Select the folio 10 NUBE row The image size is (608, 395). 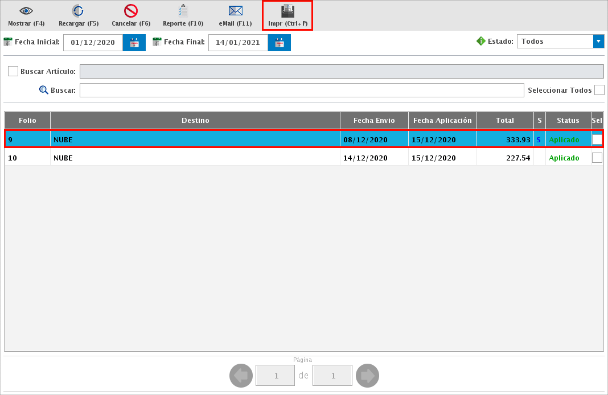pyautogui.click(x=194, y=158)
